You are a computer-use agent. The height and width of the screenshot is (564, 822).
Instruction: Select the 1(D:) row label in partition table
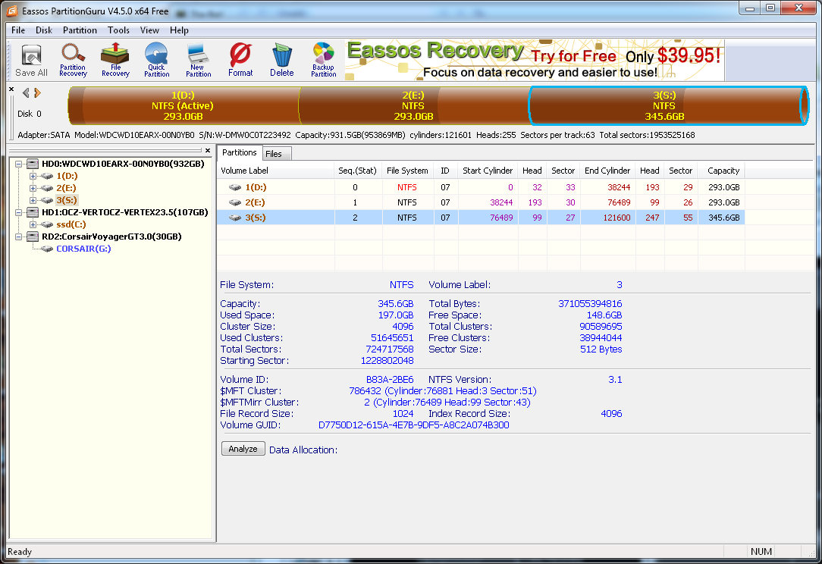pyautogui.click(x=256, y=187)
